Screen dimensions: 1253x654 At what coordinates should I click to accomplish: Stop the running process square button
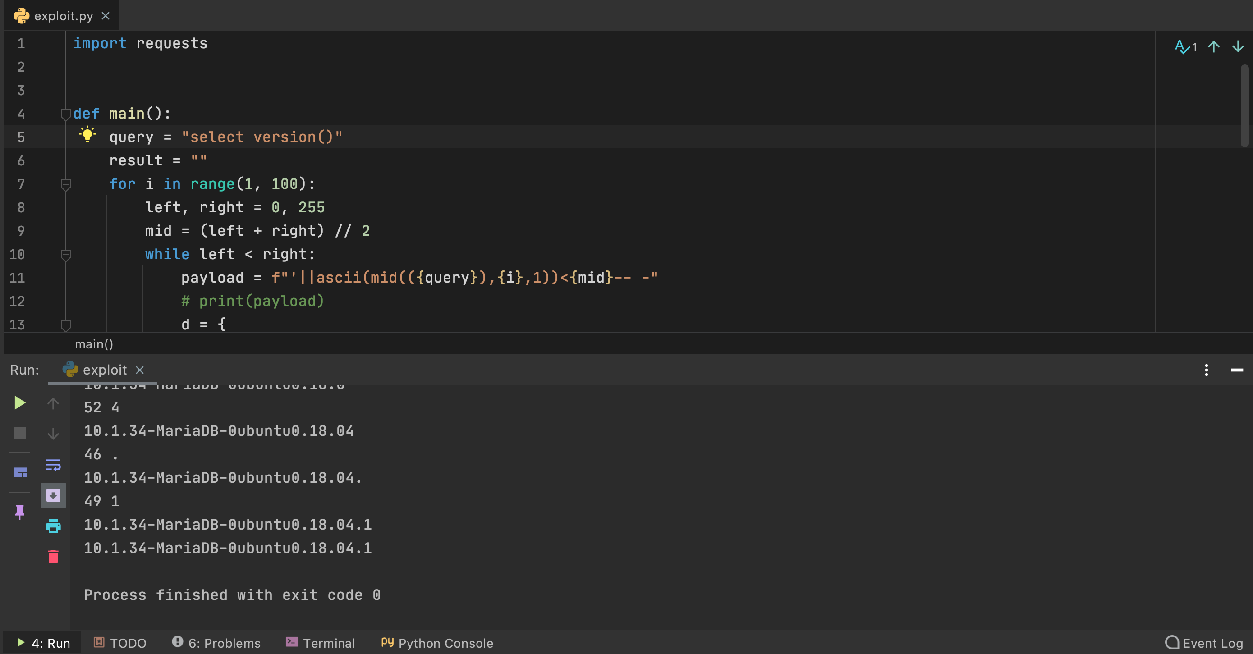(x=19, y=433)
